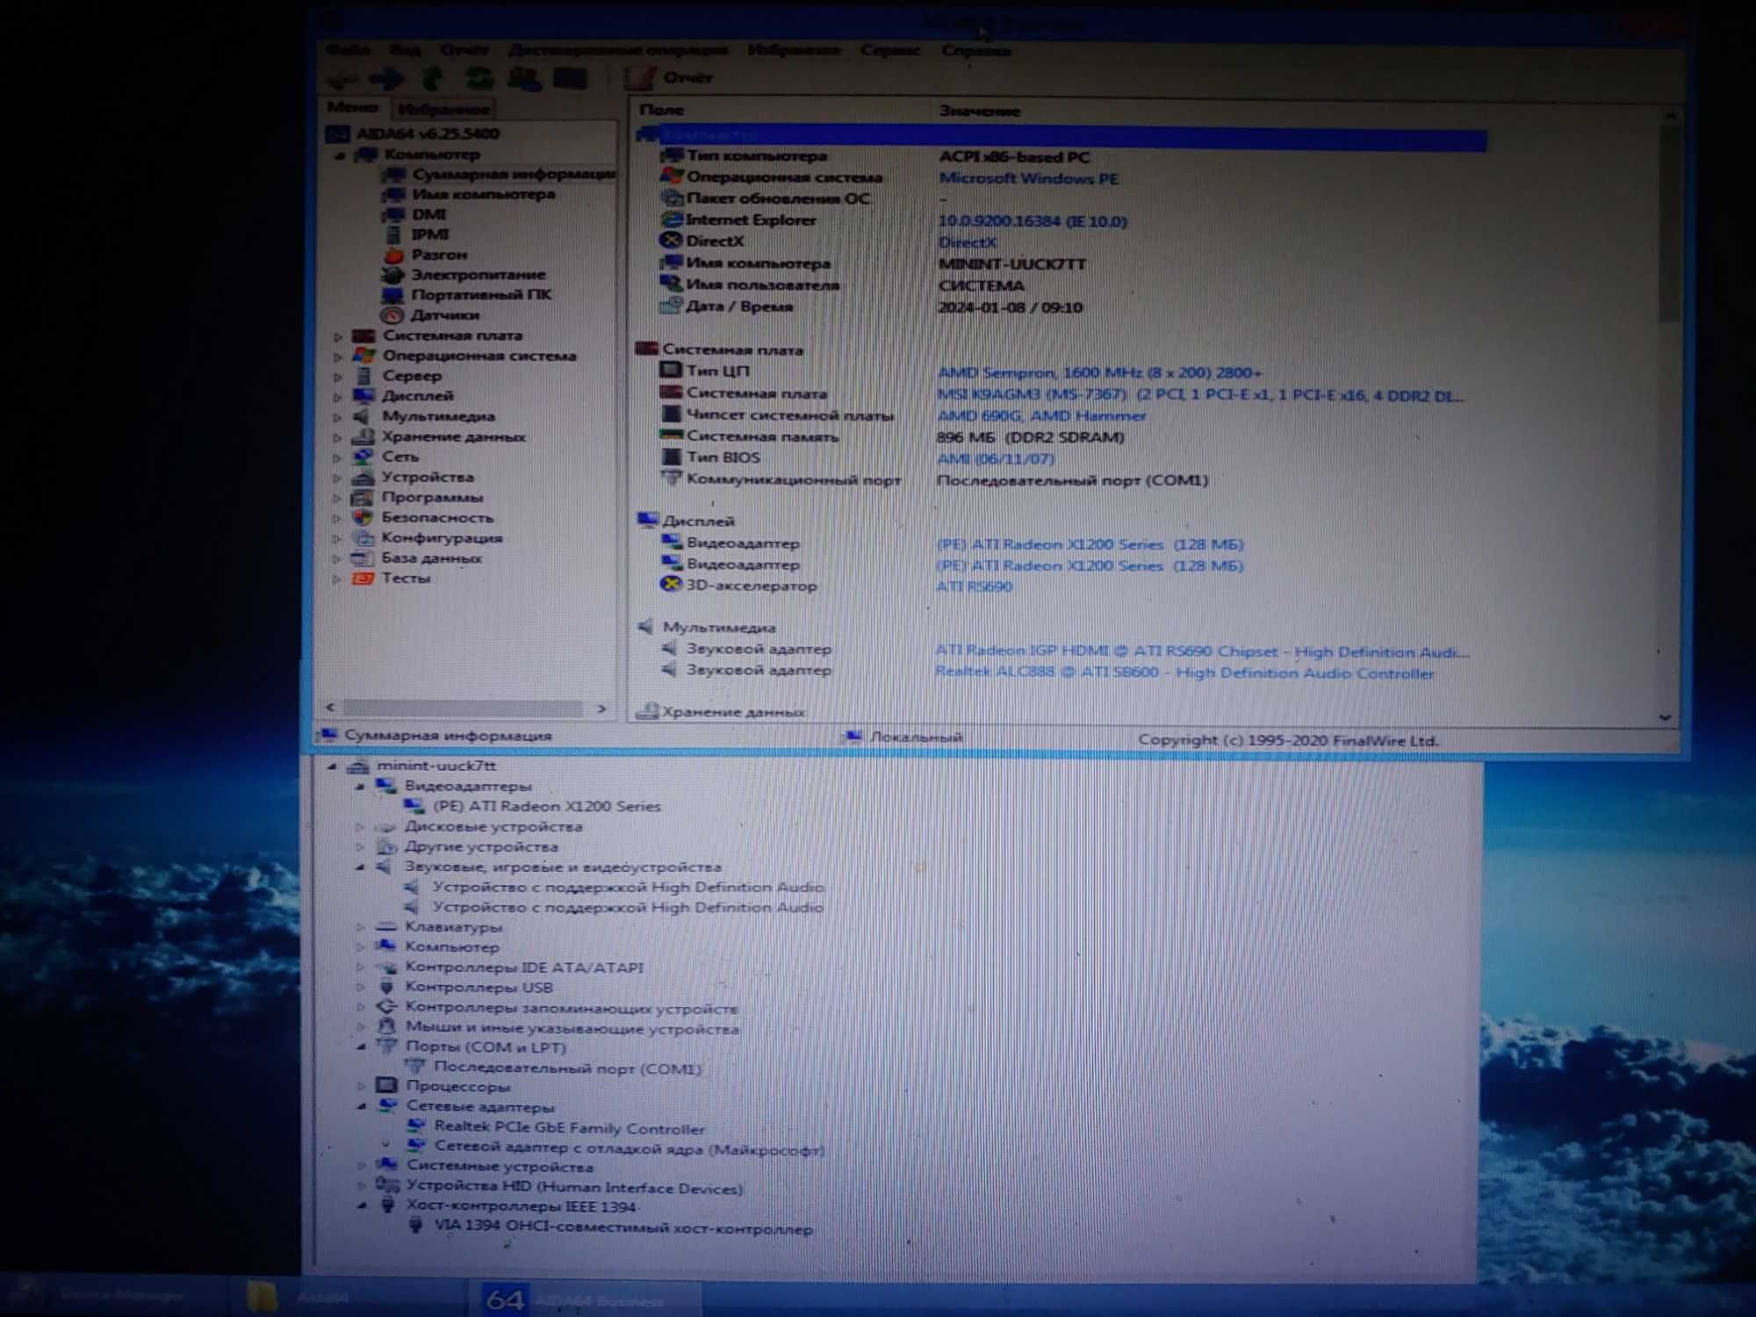Click AIDA64 Business taskbar button

pos(587,1300)
